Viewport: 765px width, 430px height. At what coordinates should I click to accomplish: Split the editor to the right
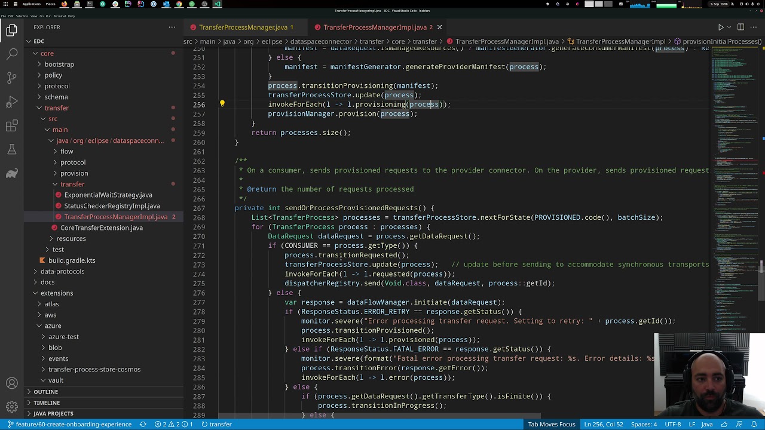tap(740, 27)
